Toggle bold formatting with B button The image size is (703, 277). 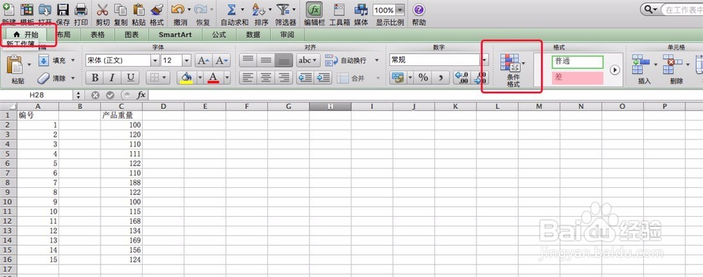(95, 78)
